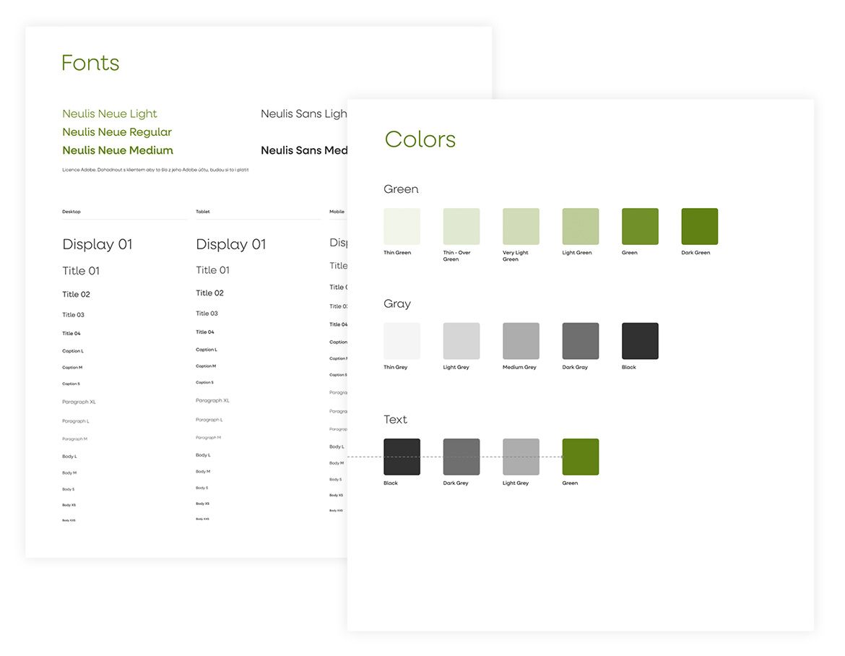
Task: Select the Dark Grey swatch under Text
Action: coord(461,457)
